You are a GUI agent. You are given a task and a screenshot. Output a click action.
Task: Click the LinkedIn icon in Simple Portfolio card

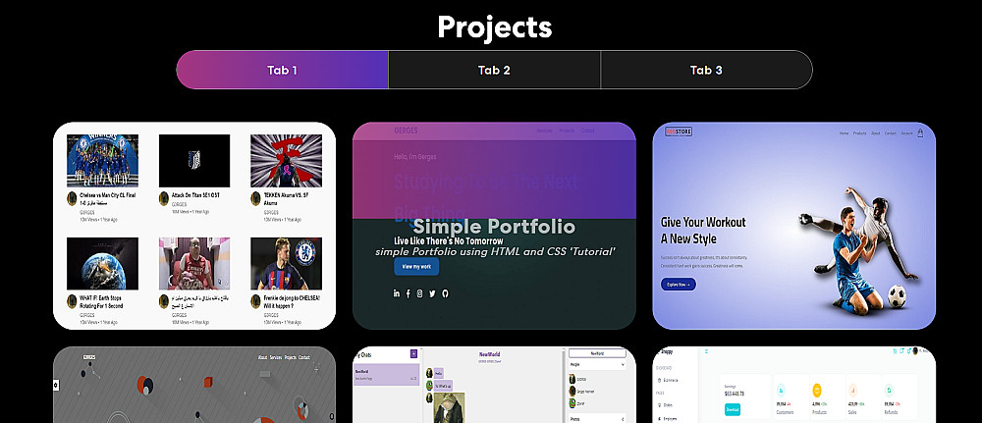click(397, 293)
